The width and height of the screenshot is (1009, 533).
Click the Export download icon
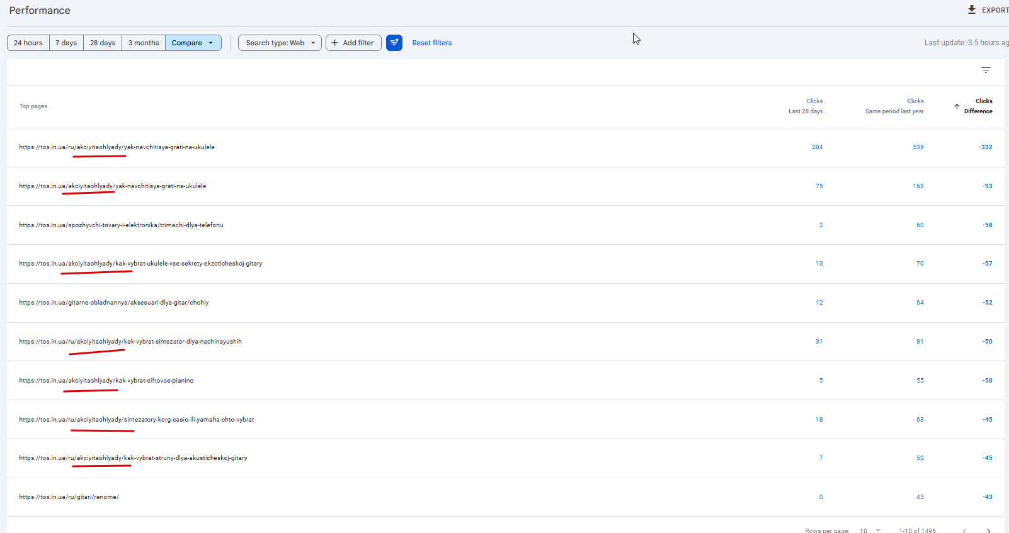972,9
